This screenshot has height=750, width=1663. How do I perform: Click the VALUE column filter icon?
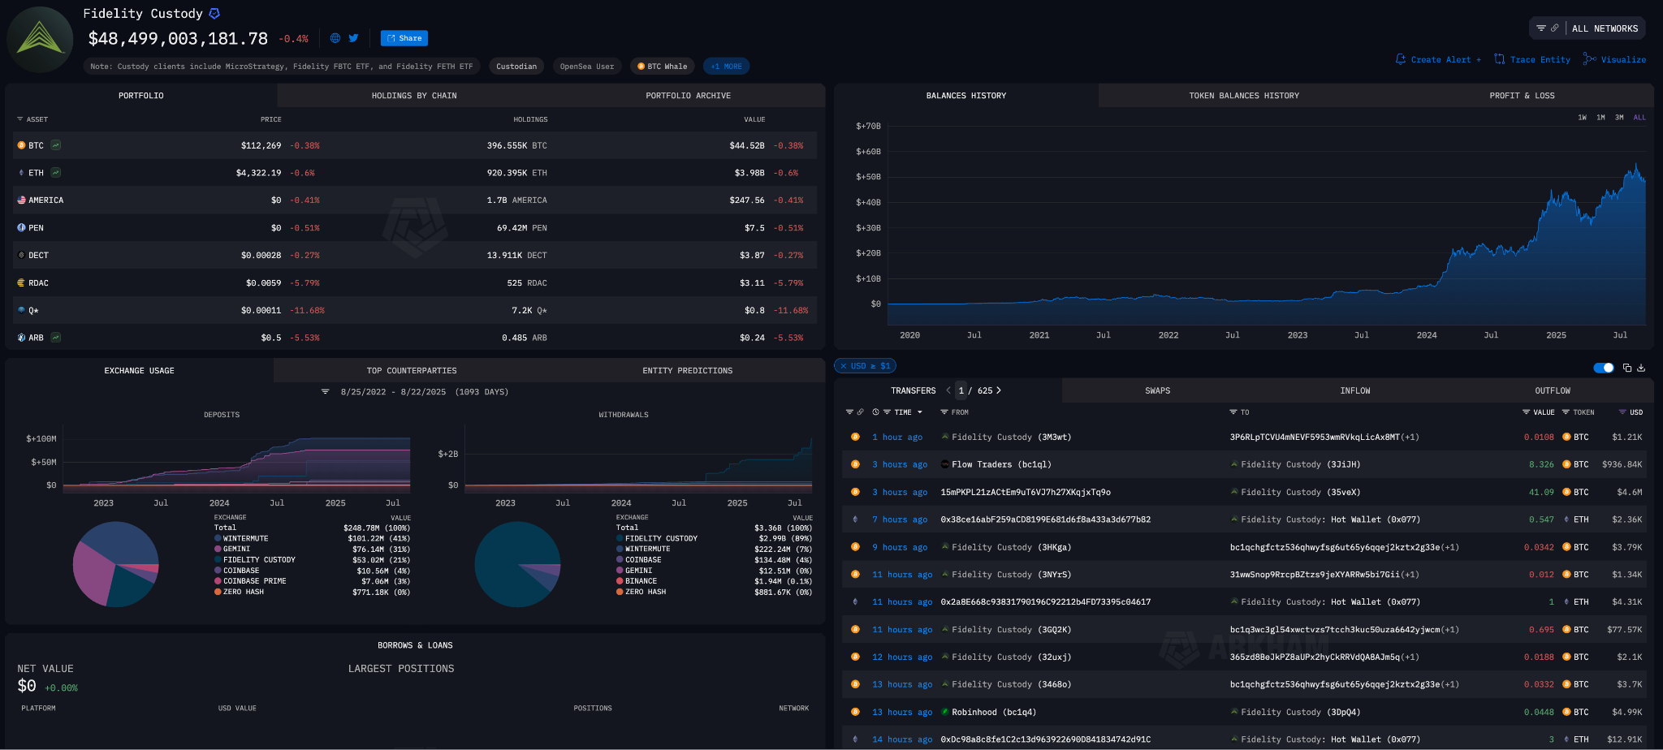point(1526,412)
